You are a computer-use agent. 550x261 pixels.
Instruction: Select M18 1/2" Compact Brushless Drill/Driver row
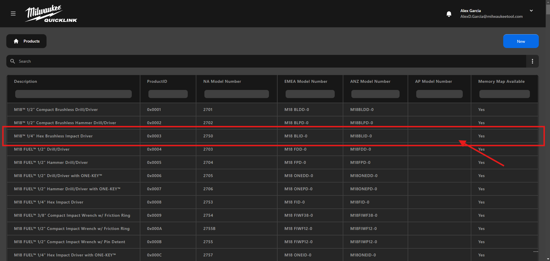(x=272, y=110)
